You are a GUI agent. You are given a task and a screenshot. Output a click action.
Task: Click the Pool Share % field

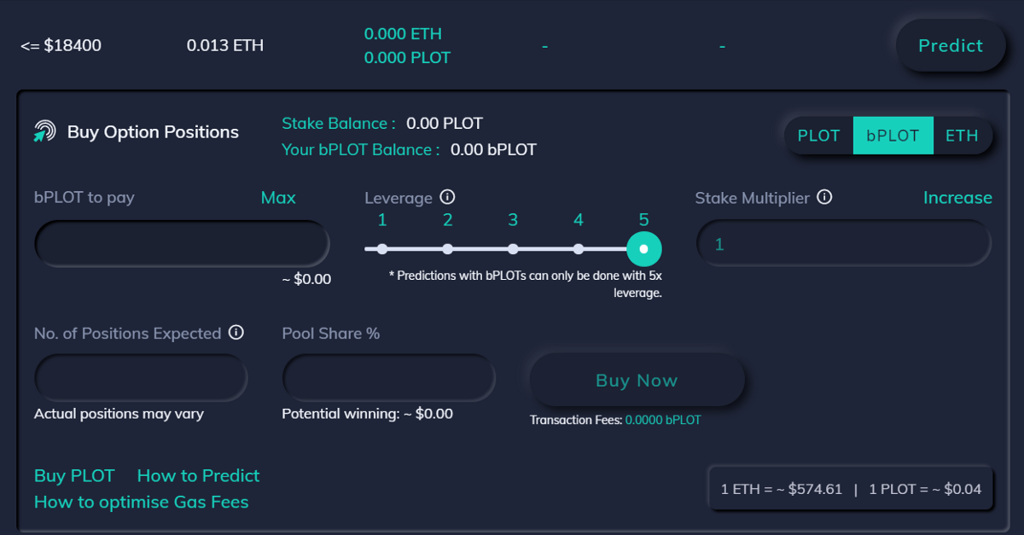tap(388, 377)
